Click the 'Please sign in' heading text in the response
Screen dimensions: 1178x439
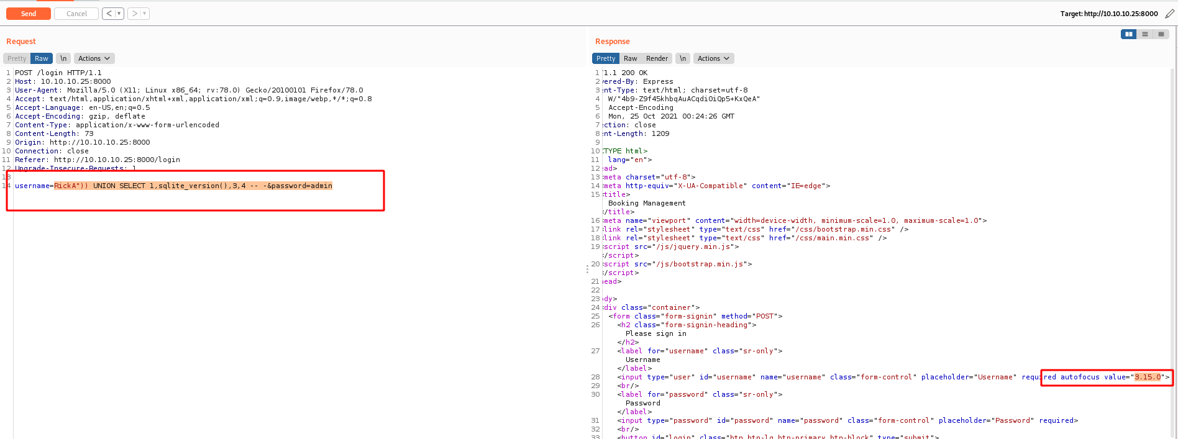point(655,333)
